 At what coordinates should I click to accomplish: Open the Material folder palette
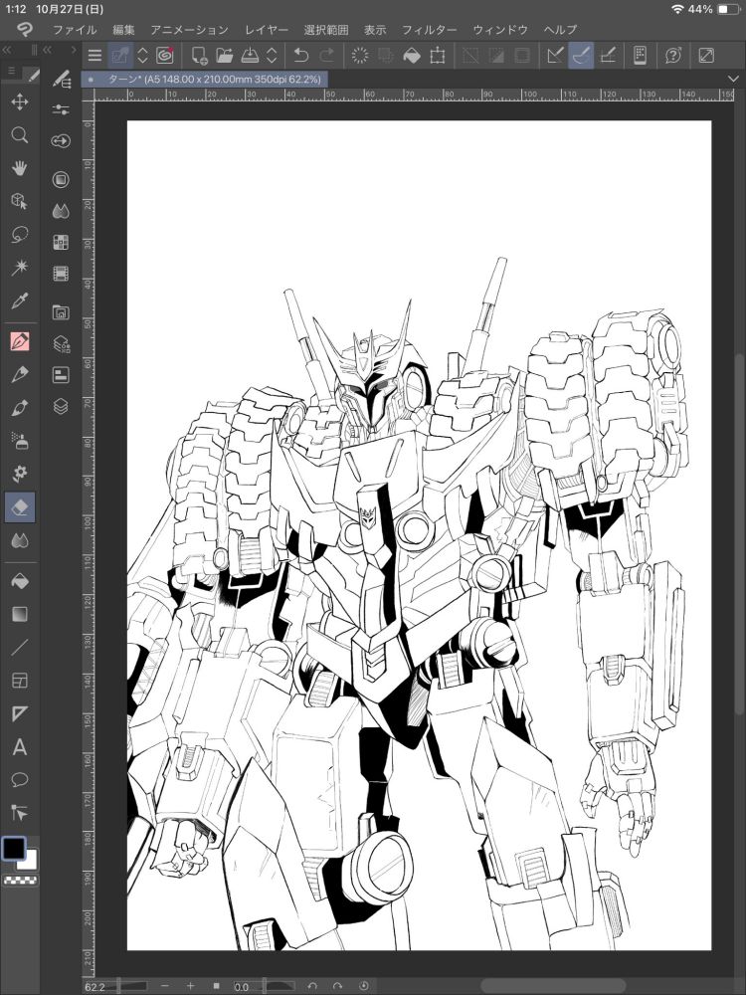pos(61,312)
